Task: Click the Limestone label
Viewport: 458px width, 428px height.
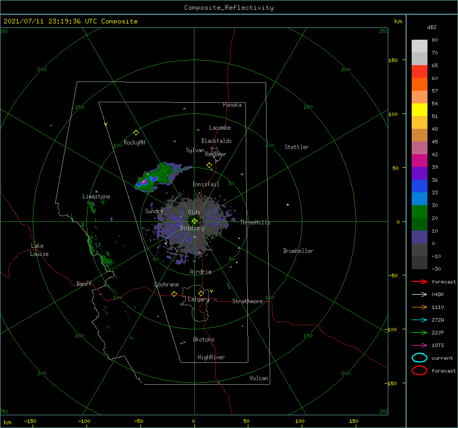Action: point(96,196)
